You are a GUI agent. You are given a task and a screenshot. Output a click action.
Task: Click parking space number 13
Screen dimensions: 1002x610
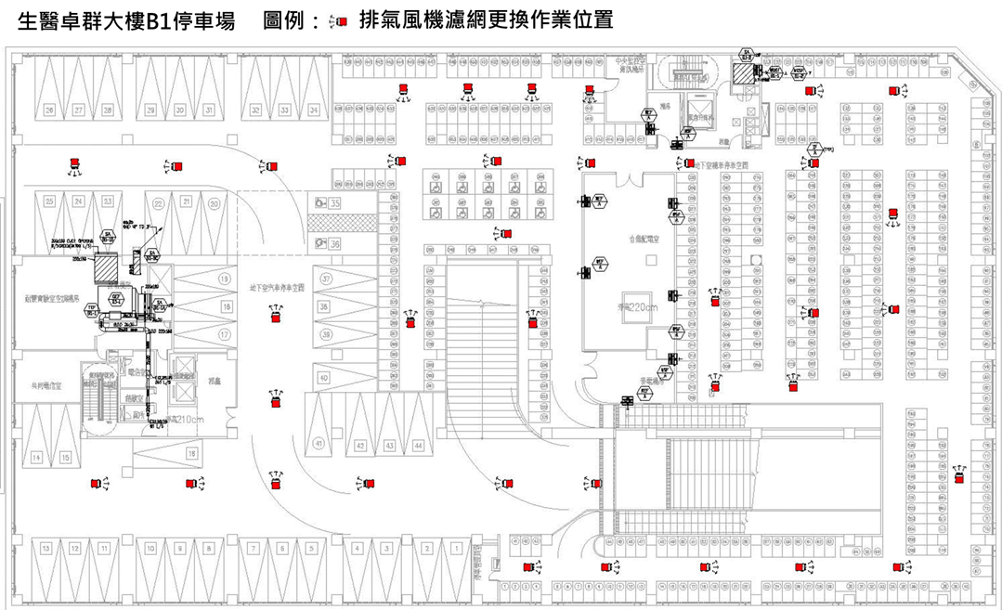click(45, 549)
